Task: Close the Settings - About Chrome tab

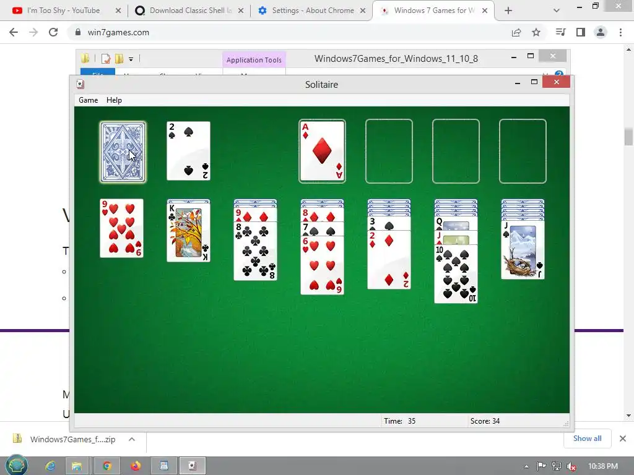Action: coord(363,11)
